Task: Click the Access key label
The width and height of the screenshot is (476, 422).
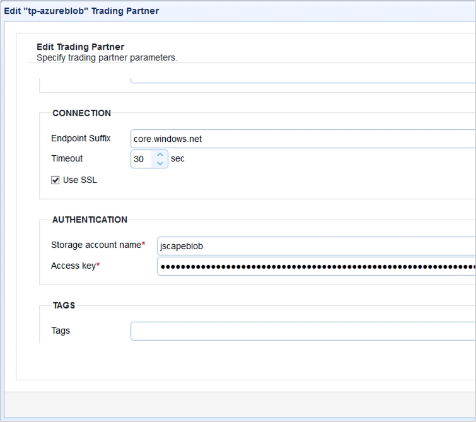Action: (73, 266)
